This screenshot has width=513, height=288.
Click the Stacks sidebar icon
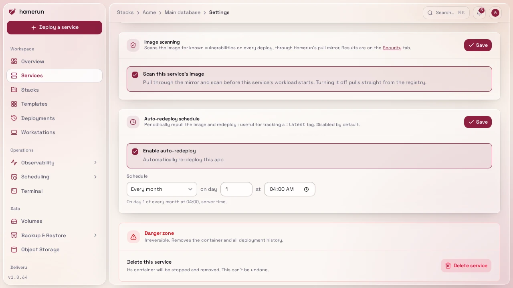(x=14, y=90)
